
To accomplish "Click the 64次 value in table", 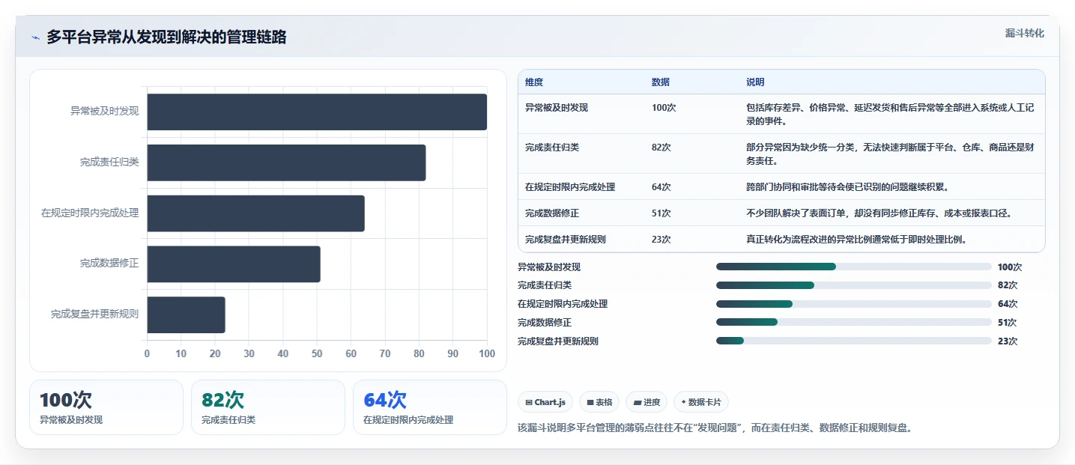I will (661, 187).
